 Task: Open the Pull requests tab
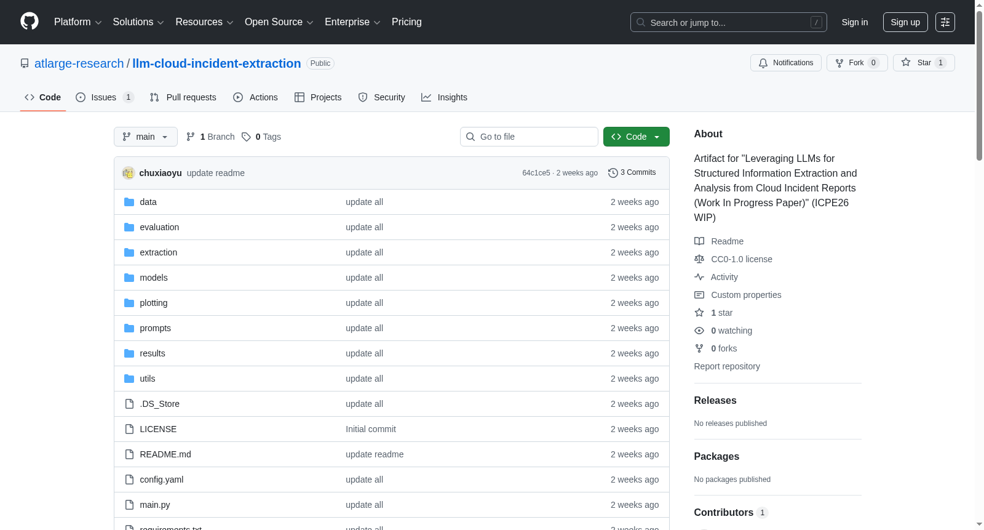pyautogui.click(x=183, y=97)
